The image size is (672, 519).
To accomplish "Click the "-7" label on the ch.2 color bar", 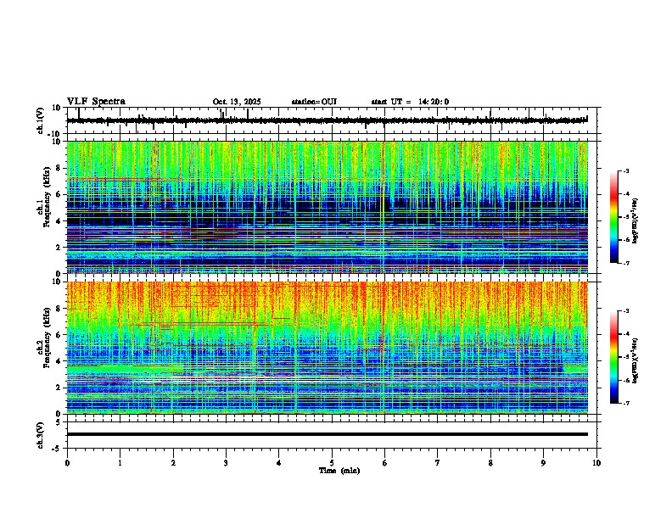I will (626, 403).
